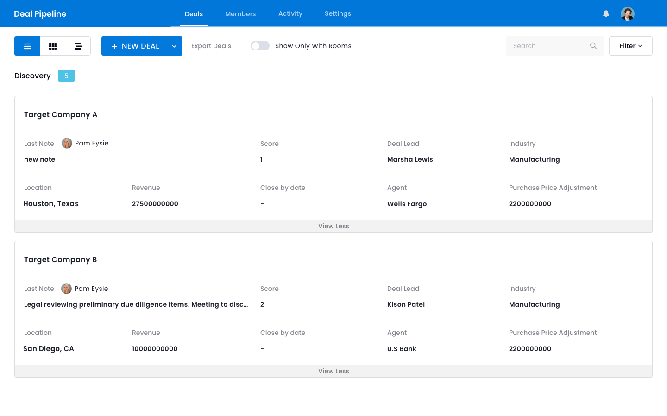The image size is (667, 416).
Task: Click Pam Eysie avatar in Target Company A
Action: point(67,143)
